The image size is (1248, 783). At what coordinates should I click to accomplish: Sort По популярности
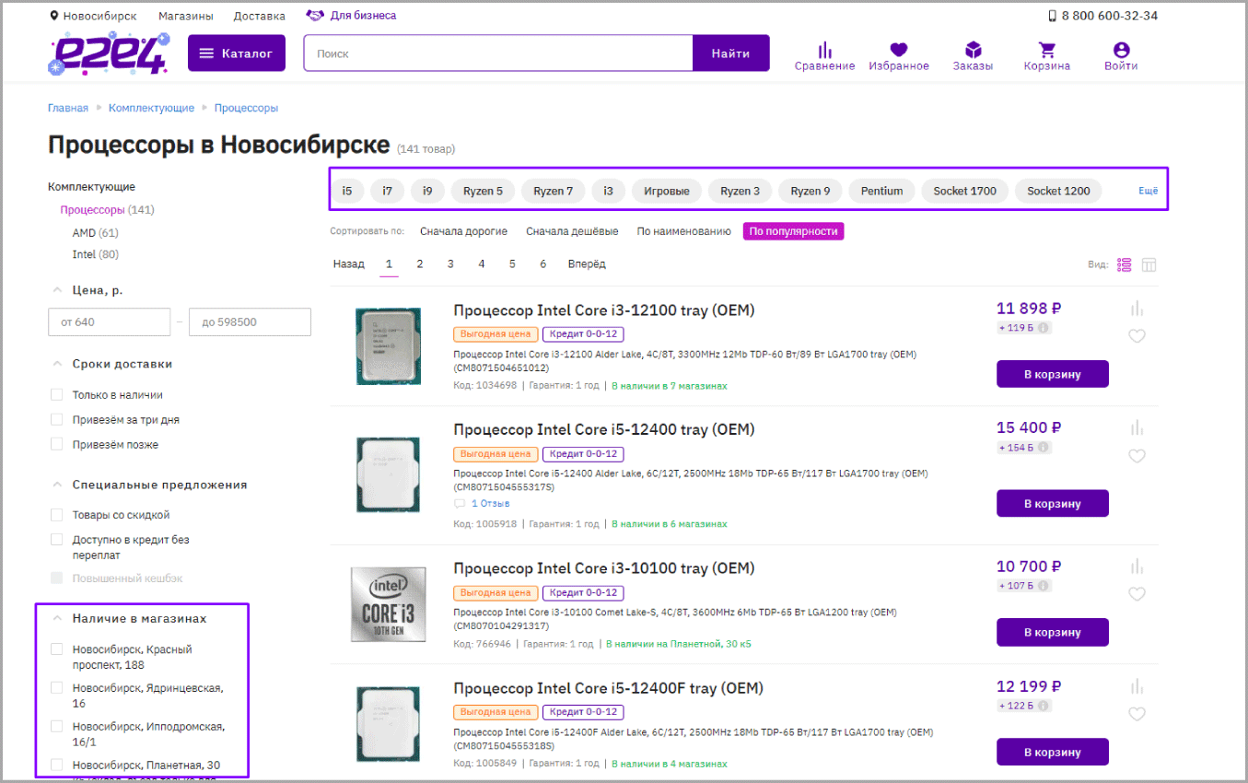793,231
